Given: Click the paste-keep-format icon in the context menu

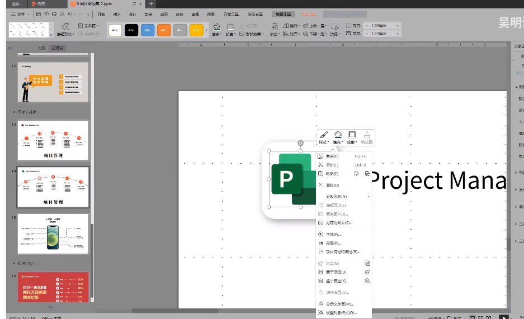Looking at the screenshot, I should 357,174.
